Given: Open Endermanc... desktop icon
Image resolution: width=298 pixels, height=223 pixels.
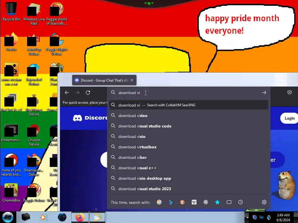Looking at the screenshot, I should (11, 133).
